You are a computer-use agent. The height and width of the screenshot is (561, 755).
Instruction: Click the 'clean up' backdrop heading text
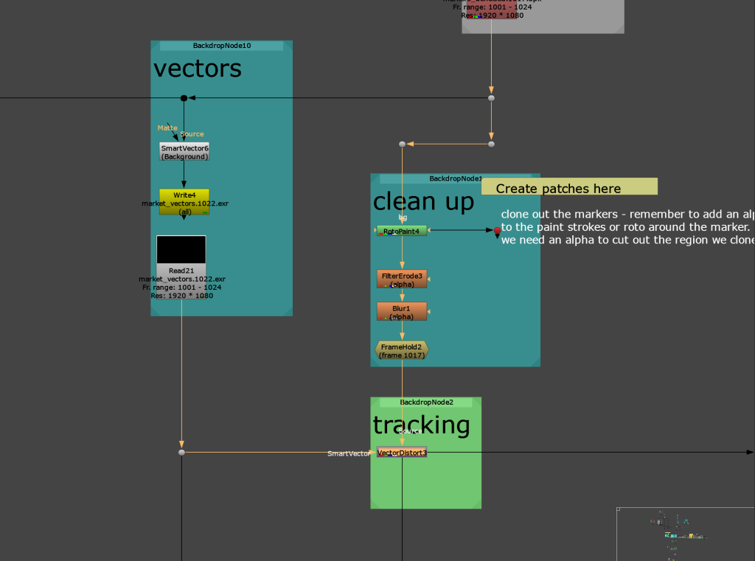click(424, 201)
